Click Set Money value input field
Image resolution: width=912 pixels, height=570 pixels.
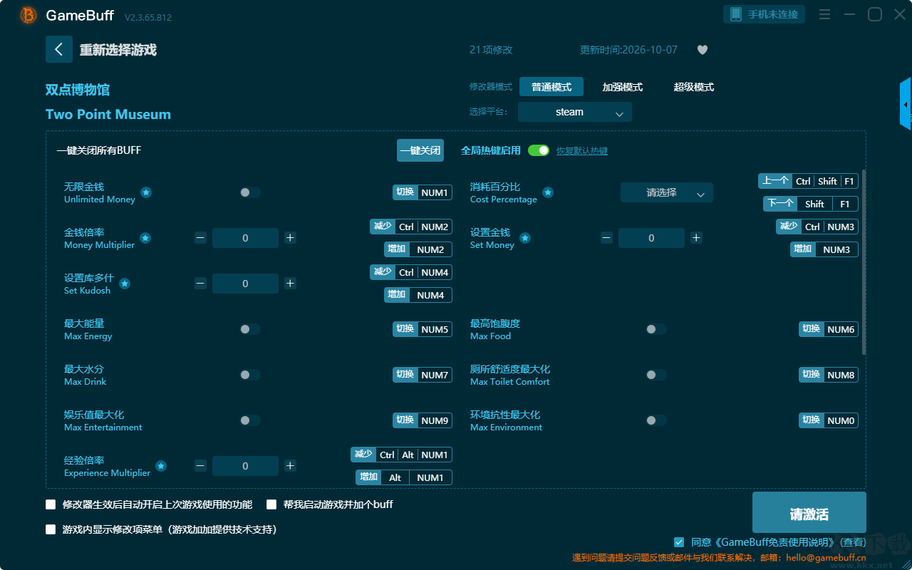[651, 238]
